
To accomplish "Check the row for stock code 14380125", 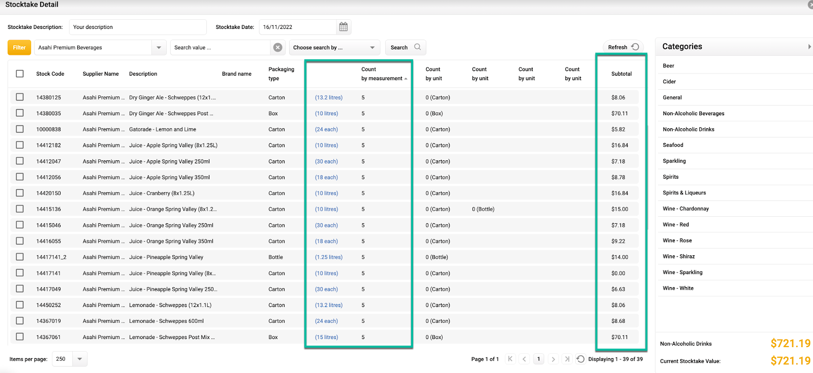I will (x=20, y=97).
